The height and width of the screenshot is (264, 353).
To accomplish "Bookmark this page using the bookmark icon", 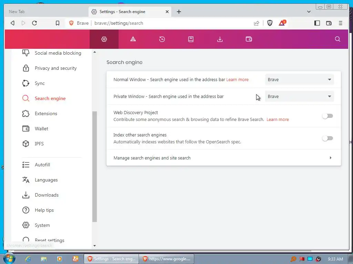I will tap(58, 23).
